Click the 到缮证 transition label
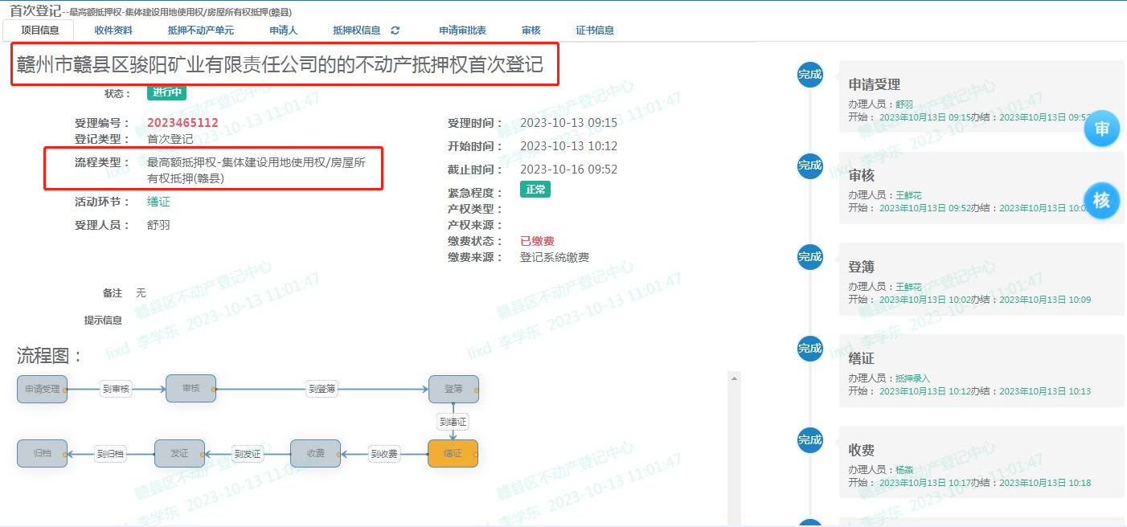 click(x=453, y=422)
